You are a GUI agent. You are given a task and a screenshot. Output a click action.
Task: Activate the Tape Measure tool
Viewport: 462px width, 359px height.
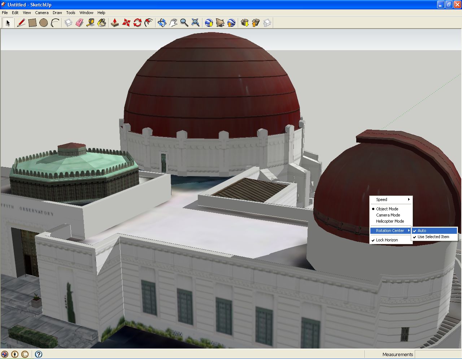(x=91, y=23)
